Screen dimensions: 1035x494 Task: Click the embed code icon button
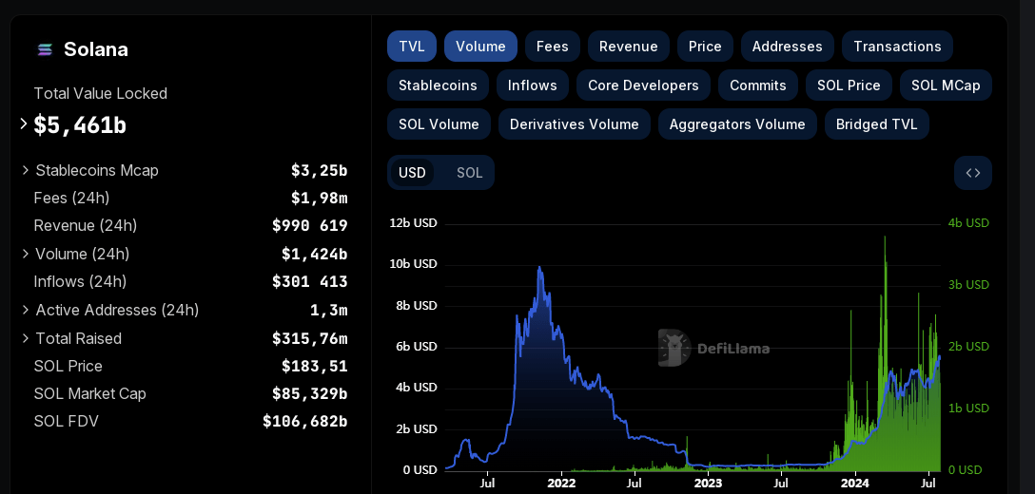coord(972,173)
